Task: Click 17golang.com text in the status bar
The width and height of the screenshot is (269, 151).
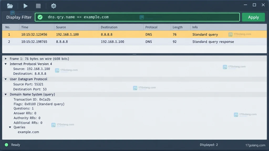Action: [x=255, y=145]
